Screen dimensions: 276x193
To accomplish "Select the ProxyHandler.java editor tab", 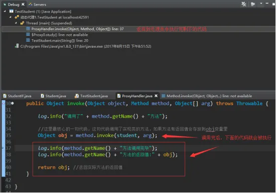I will tap(137, 96).
